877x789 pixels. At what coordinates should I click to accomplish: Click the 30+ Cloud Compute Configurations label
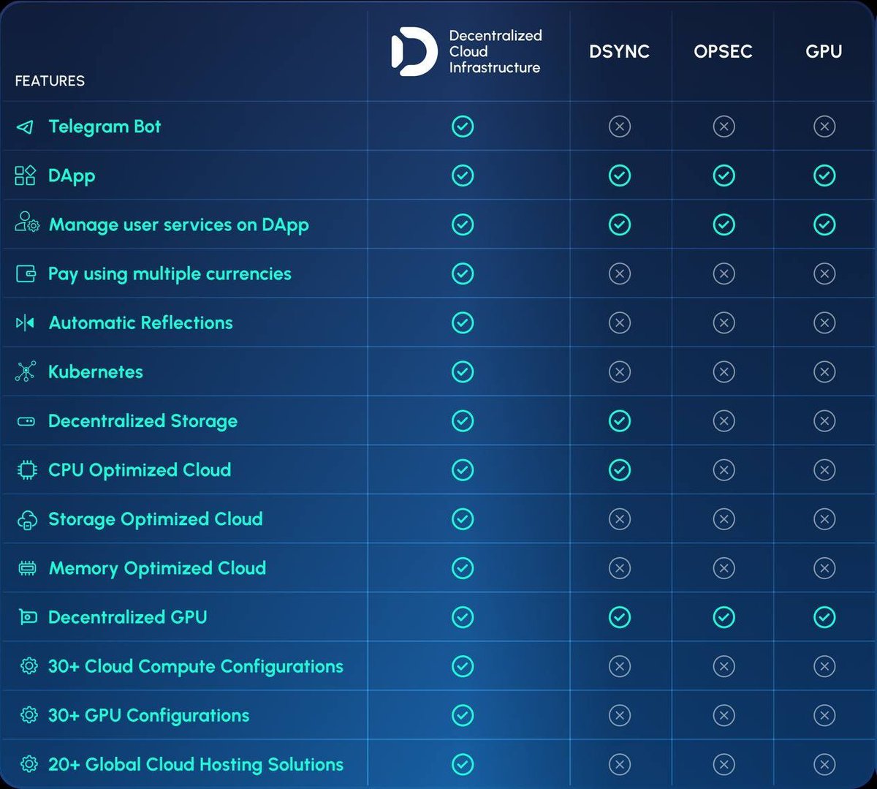coord(196,667)
